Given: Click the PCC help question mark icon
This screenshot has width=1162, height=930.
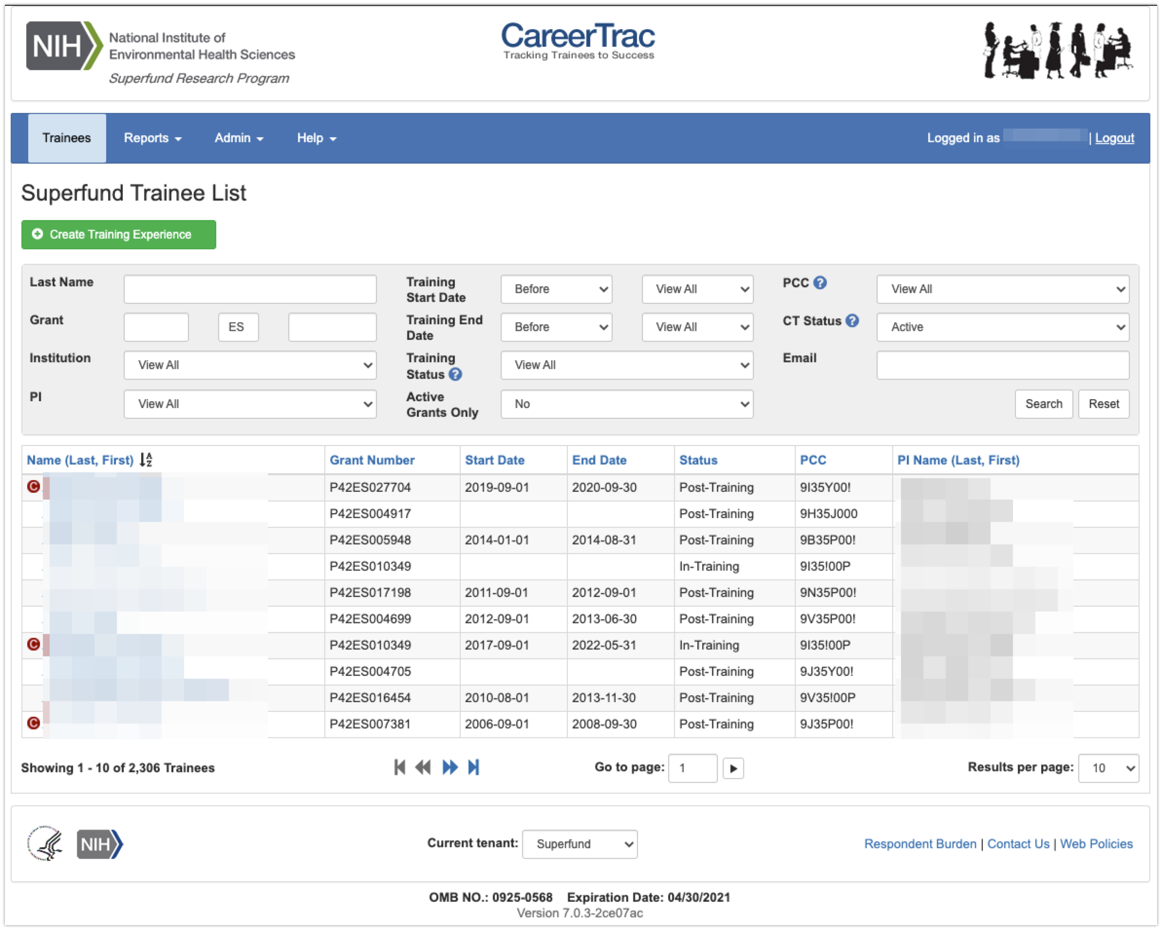Looking at the screenshot, I should tap(820, 282).
